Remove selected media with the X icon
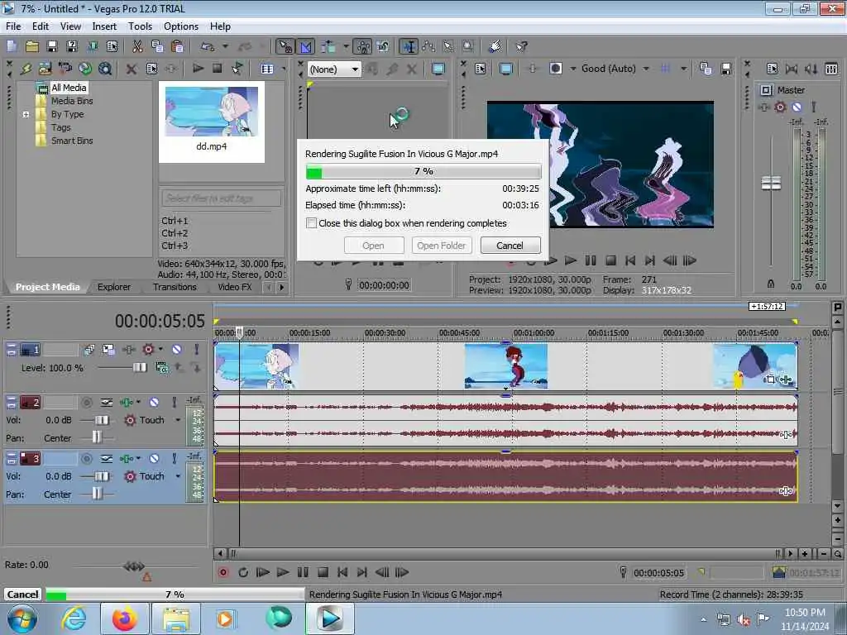This screenshot has width=847, height=635. [132, 69]
